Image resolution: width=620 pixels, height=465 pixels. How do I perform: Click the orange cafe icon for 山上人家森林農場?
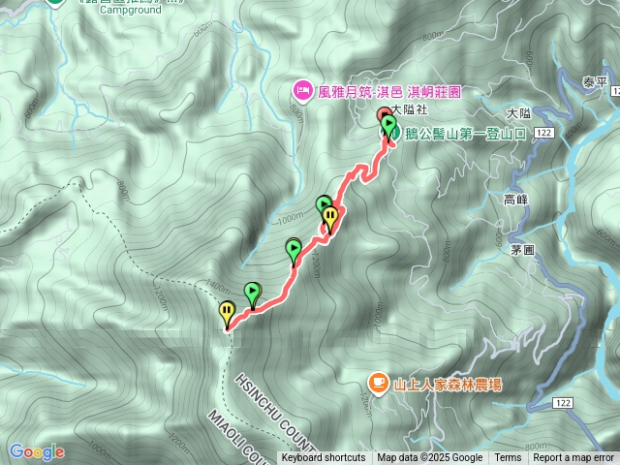(379, 384)
